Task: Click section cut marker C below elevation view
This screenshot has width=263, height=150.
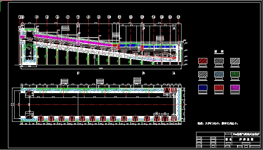Action: (x=78, y=73)
